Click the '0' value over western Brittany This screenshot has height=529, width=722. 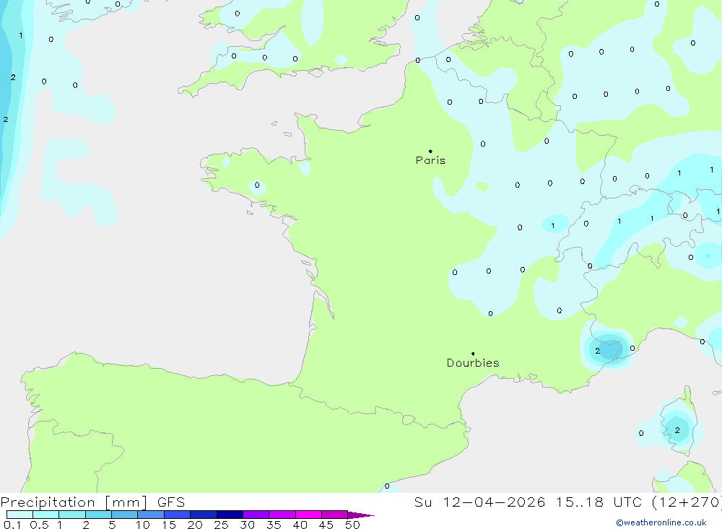(x=257, y=185)
